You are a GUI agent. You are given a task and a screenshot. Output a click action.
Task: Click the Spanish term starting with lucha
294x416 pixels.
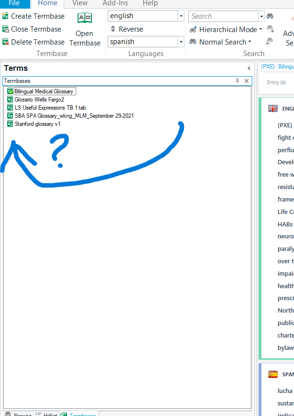tap(285, 391)
